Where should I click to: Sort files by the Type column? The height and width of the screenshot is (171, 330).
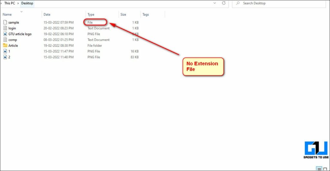coord(91,15)
